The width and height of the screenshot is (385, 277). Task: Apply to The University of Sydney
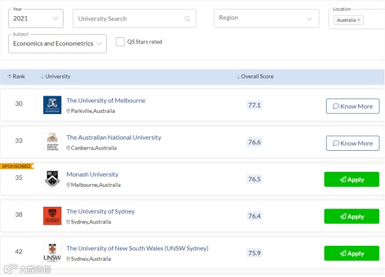coord(352,216)
